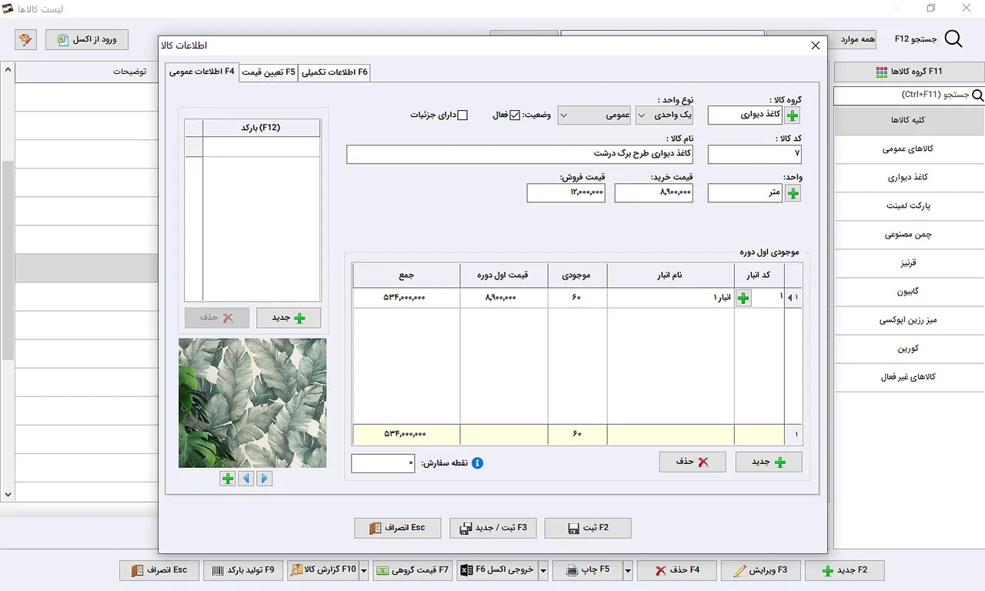Viewport: 985px width, 591px height.
Task: Select کاغذ دیواری group in sidebar
Action: [909, 177]
